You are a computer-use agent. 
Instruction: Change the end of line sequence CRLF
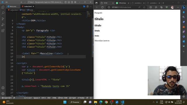point(49,98)
